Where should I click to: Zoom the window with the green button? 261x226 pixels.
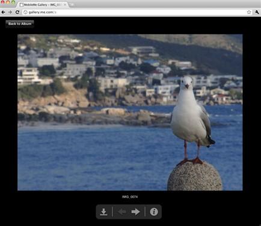(x=13, y=2)
